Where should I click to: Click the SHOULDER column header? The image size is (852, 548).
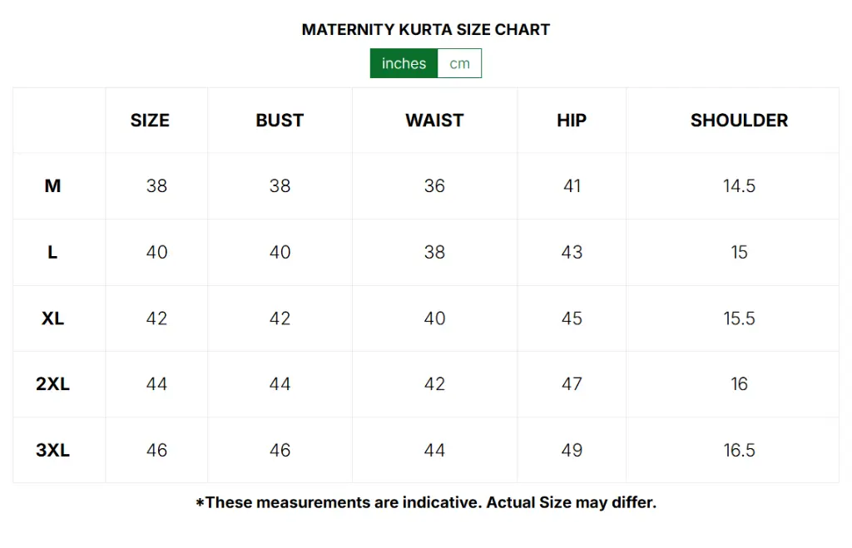tap(739, 120)
